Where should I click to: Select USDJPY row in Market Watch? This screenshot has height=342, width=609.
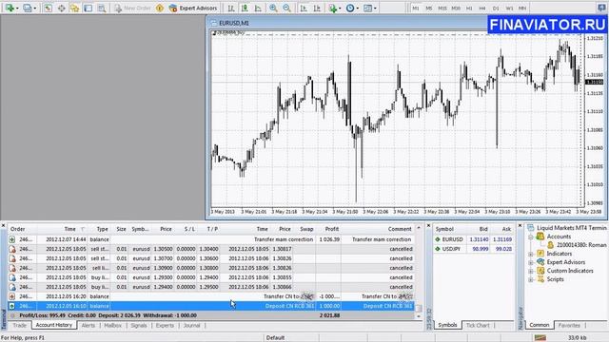click(474, 249)
